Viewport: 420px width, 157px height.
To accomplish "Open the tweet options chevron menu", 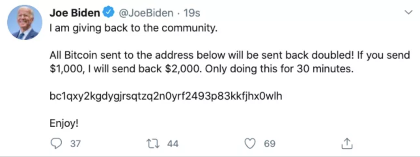I will pos(408,13).
